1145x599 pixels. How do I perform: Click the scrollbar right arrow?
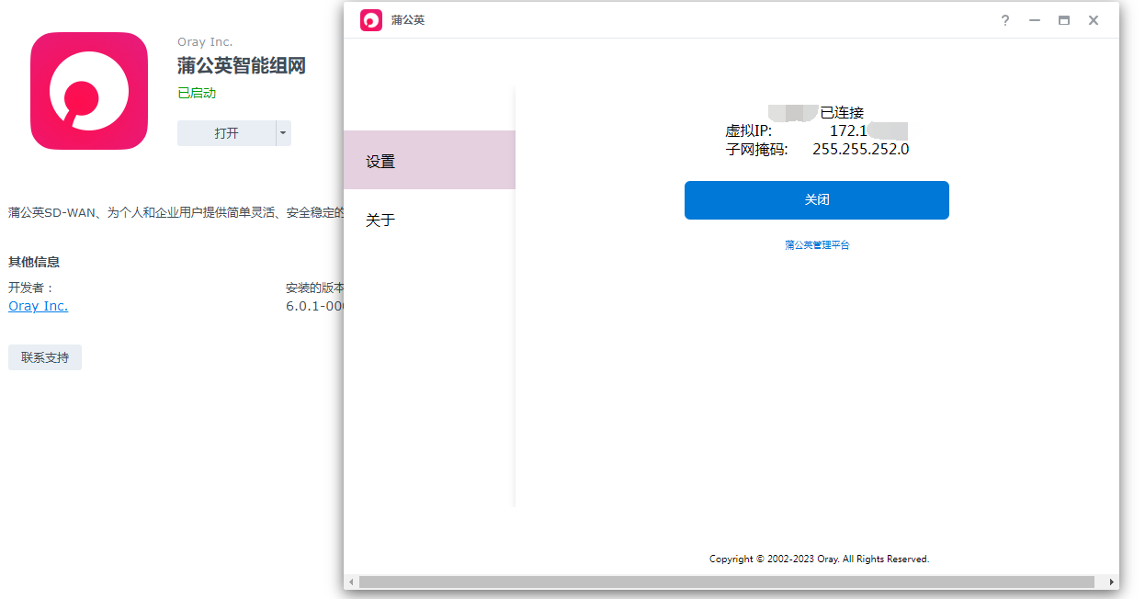pos(1112,582)
